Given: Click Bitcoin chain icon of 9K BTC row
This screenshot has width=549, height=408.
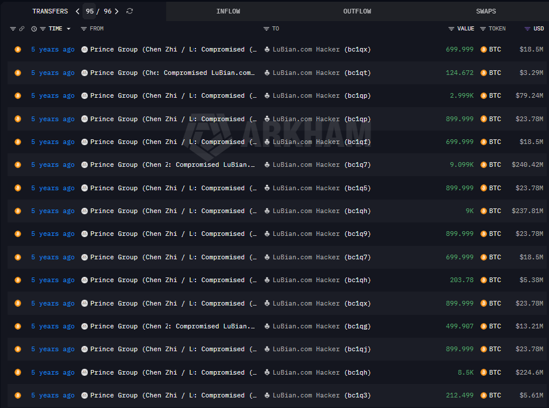Looking at the screenshot, I should click(x=18, y=211).
